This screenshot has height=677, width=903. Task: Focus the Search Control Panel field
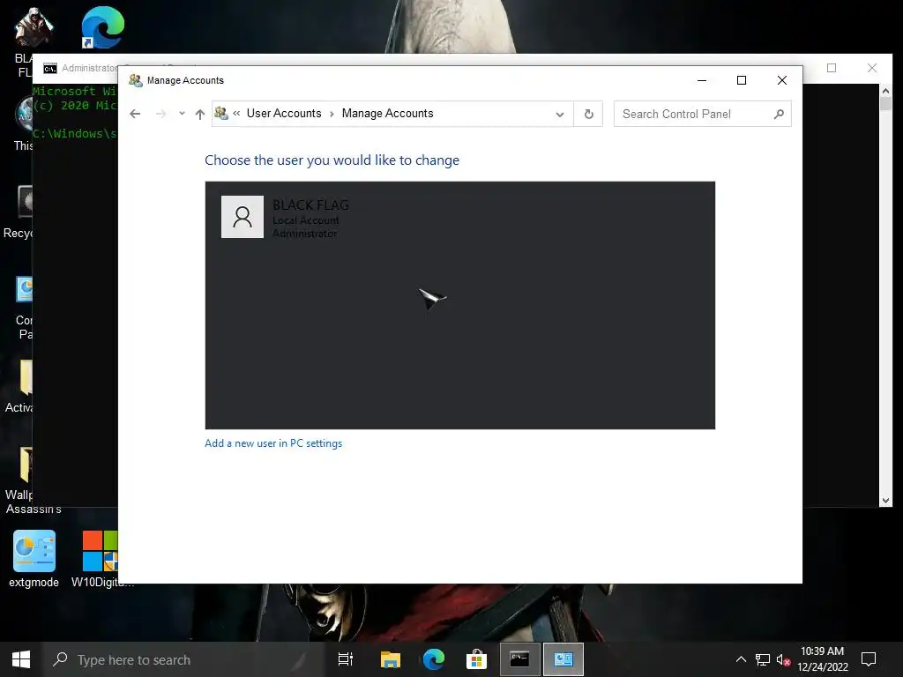click(703, 114)
